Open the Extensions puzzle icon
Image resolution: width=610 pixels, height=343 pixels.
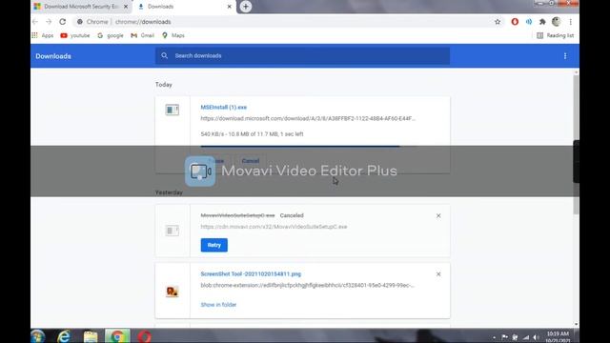click(x=542, y=22)
